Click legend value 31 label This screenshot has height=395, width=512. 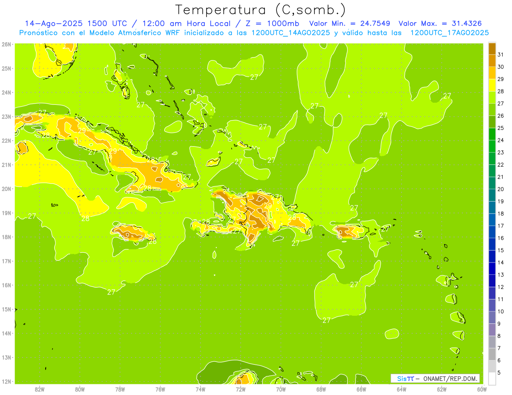coord(500,55)
